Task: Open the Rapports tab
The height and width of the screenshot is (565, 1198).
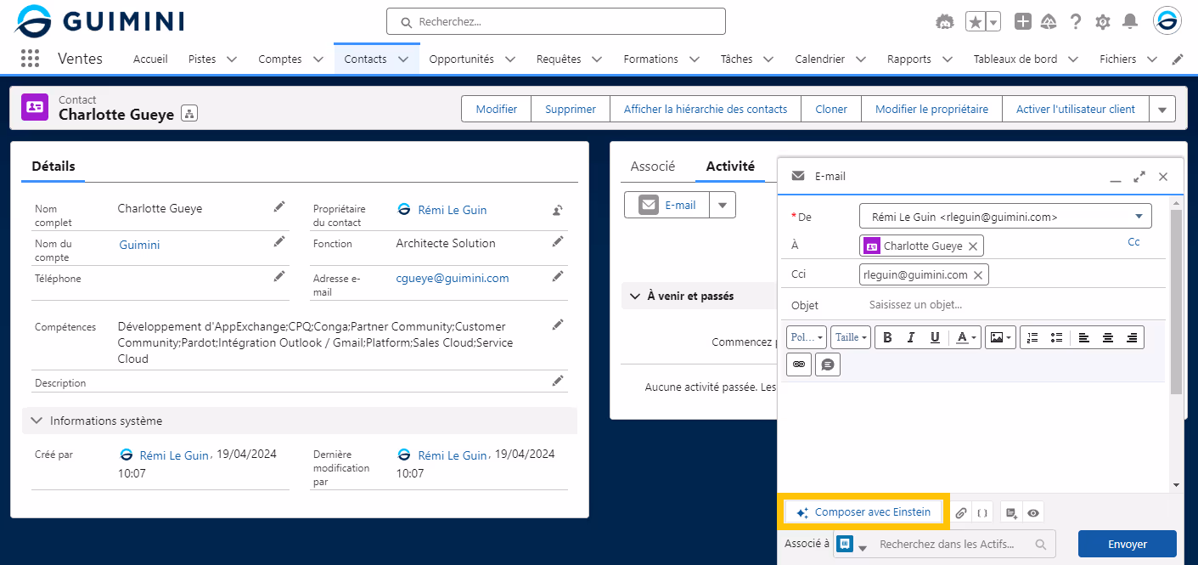Action: pos(909,59)
